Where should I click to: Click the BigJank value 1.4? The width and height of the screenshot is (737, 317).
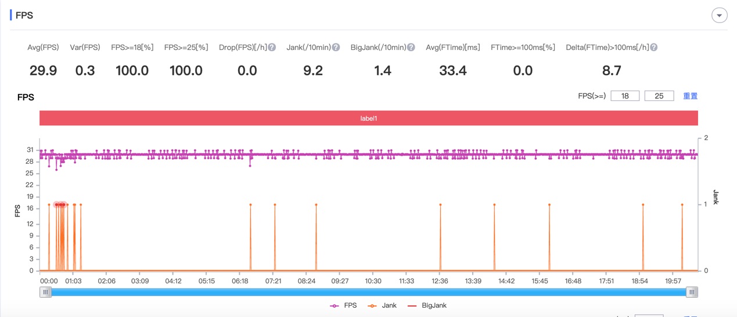pyautogui.click(x=383, y=71)
